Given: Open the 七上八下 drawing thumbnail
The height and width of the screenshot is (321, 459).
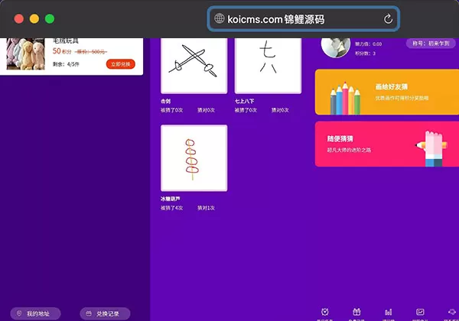Looking at the screenshot, I should pos(269,66).
